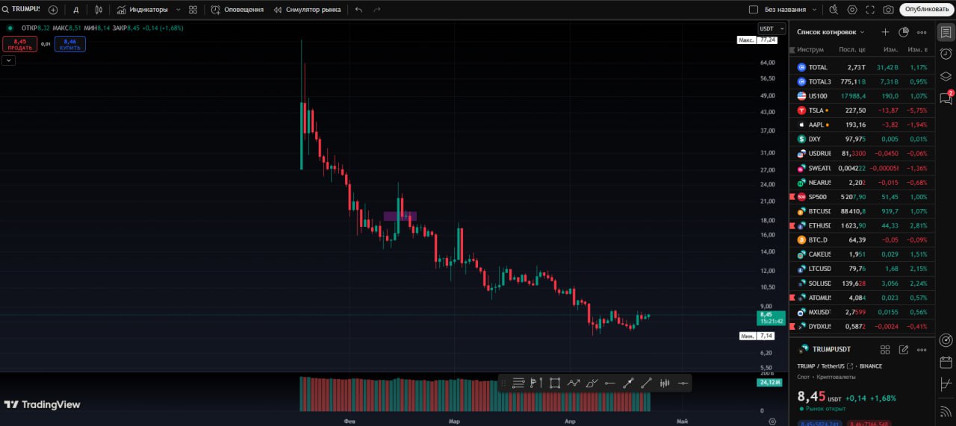Expand the Список котировок dropdown
Viewport: 956px width, 426px height.
point(831,32)
